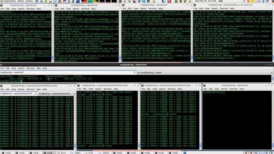Screen dimensions: 274x154
Task: Click scrollbar of consumer terminal showing offset 170591
Action: point(139,120)
